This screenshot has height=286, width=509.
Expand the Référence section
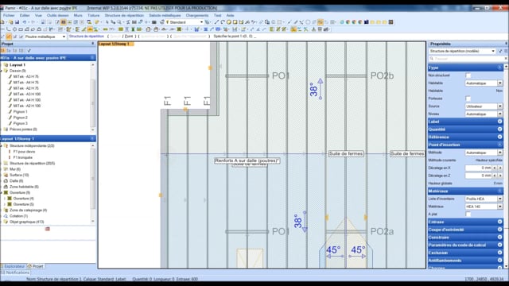tap(500, 137)
